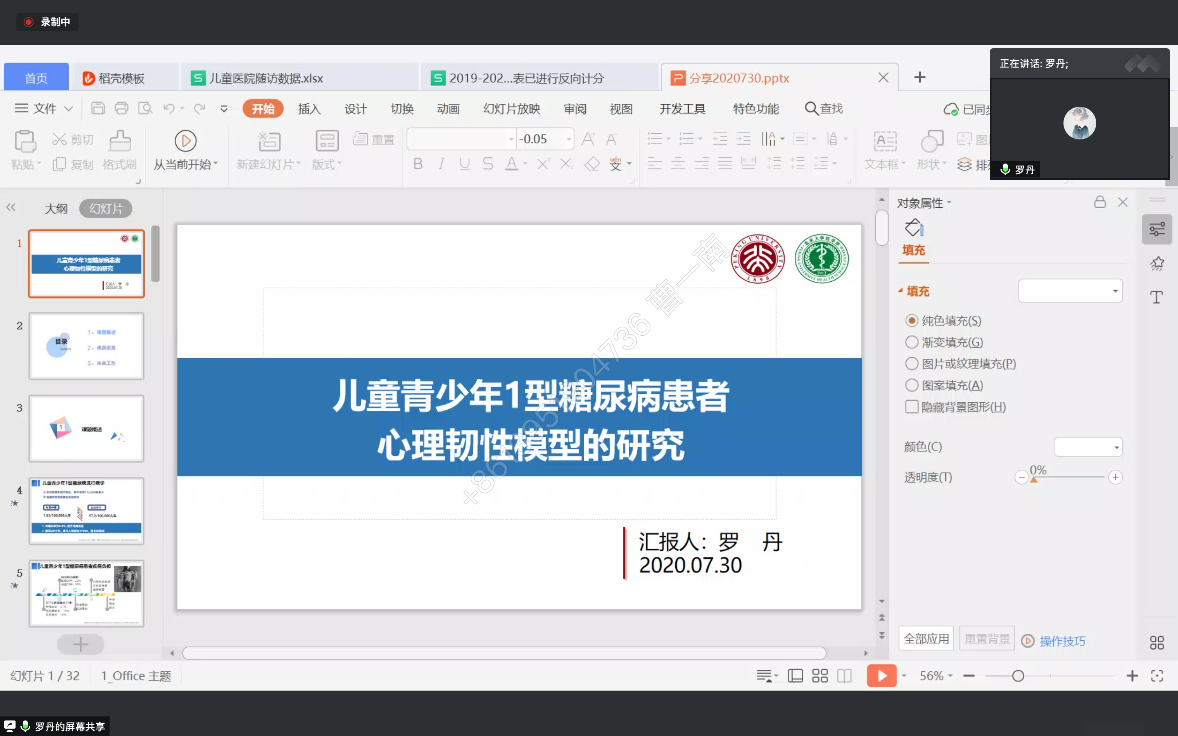Start slideshow with orange play button
This screenshot has width=1178, height=736.
coord(881,675)
